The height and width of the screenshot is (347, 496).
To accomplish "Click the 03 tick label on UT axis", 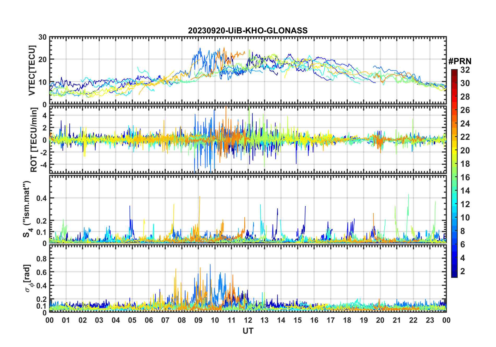I will click(x=99, y=320).
